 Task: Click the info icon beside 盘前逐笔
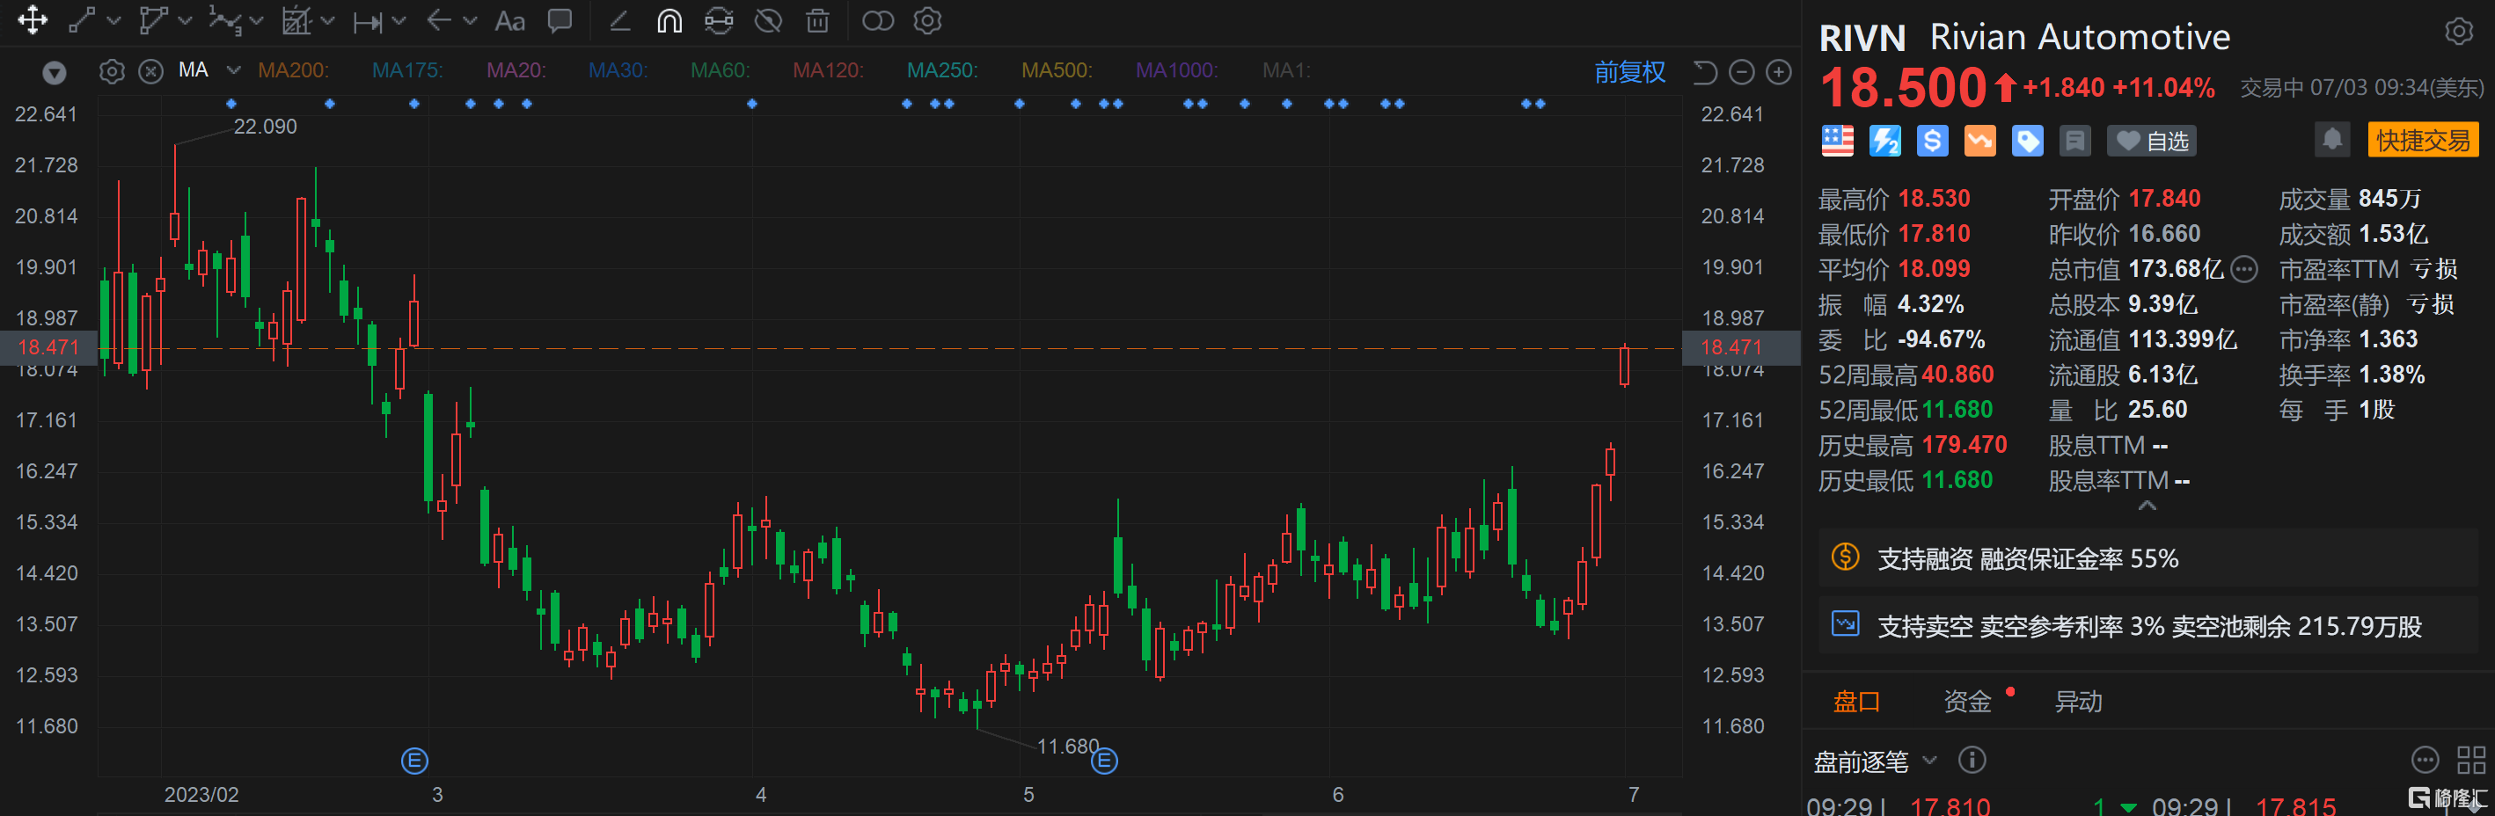1972,760
